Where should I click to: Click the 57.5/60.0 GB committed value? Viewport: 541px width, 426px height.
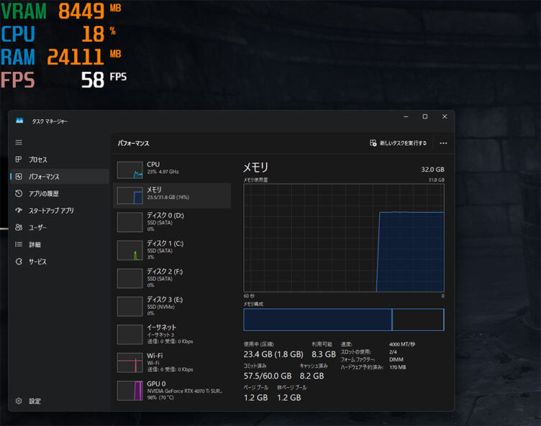pyautogui.click(x=268, y=376)
